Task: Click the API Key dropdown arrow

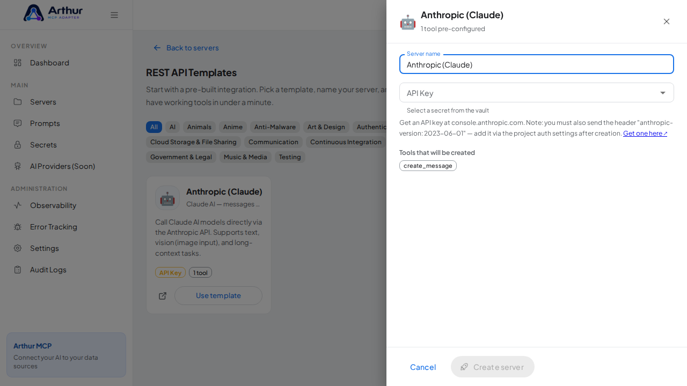Action: pyautogui.click(x=663, y=93)
